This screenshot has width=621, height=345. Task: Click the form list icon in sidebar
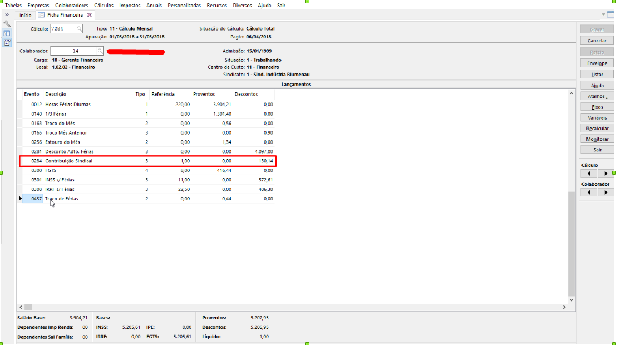[x=7, y=42]
